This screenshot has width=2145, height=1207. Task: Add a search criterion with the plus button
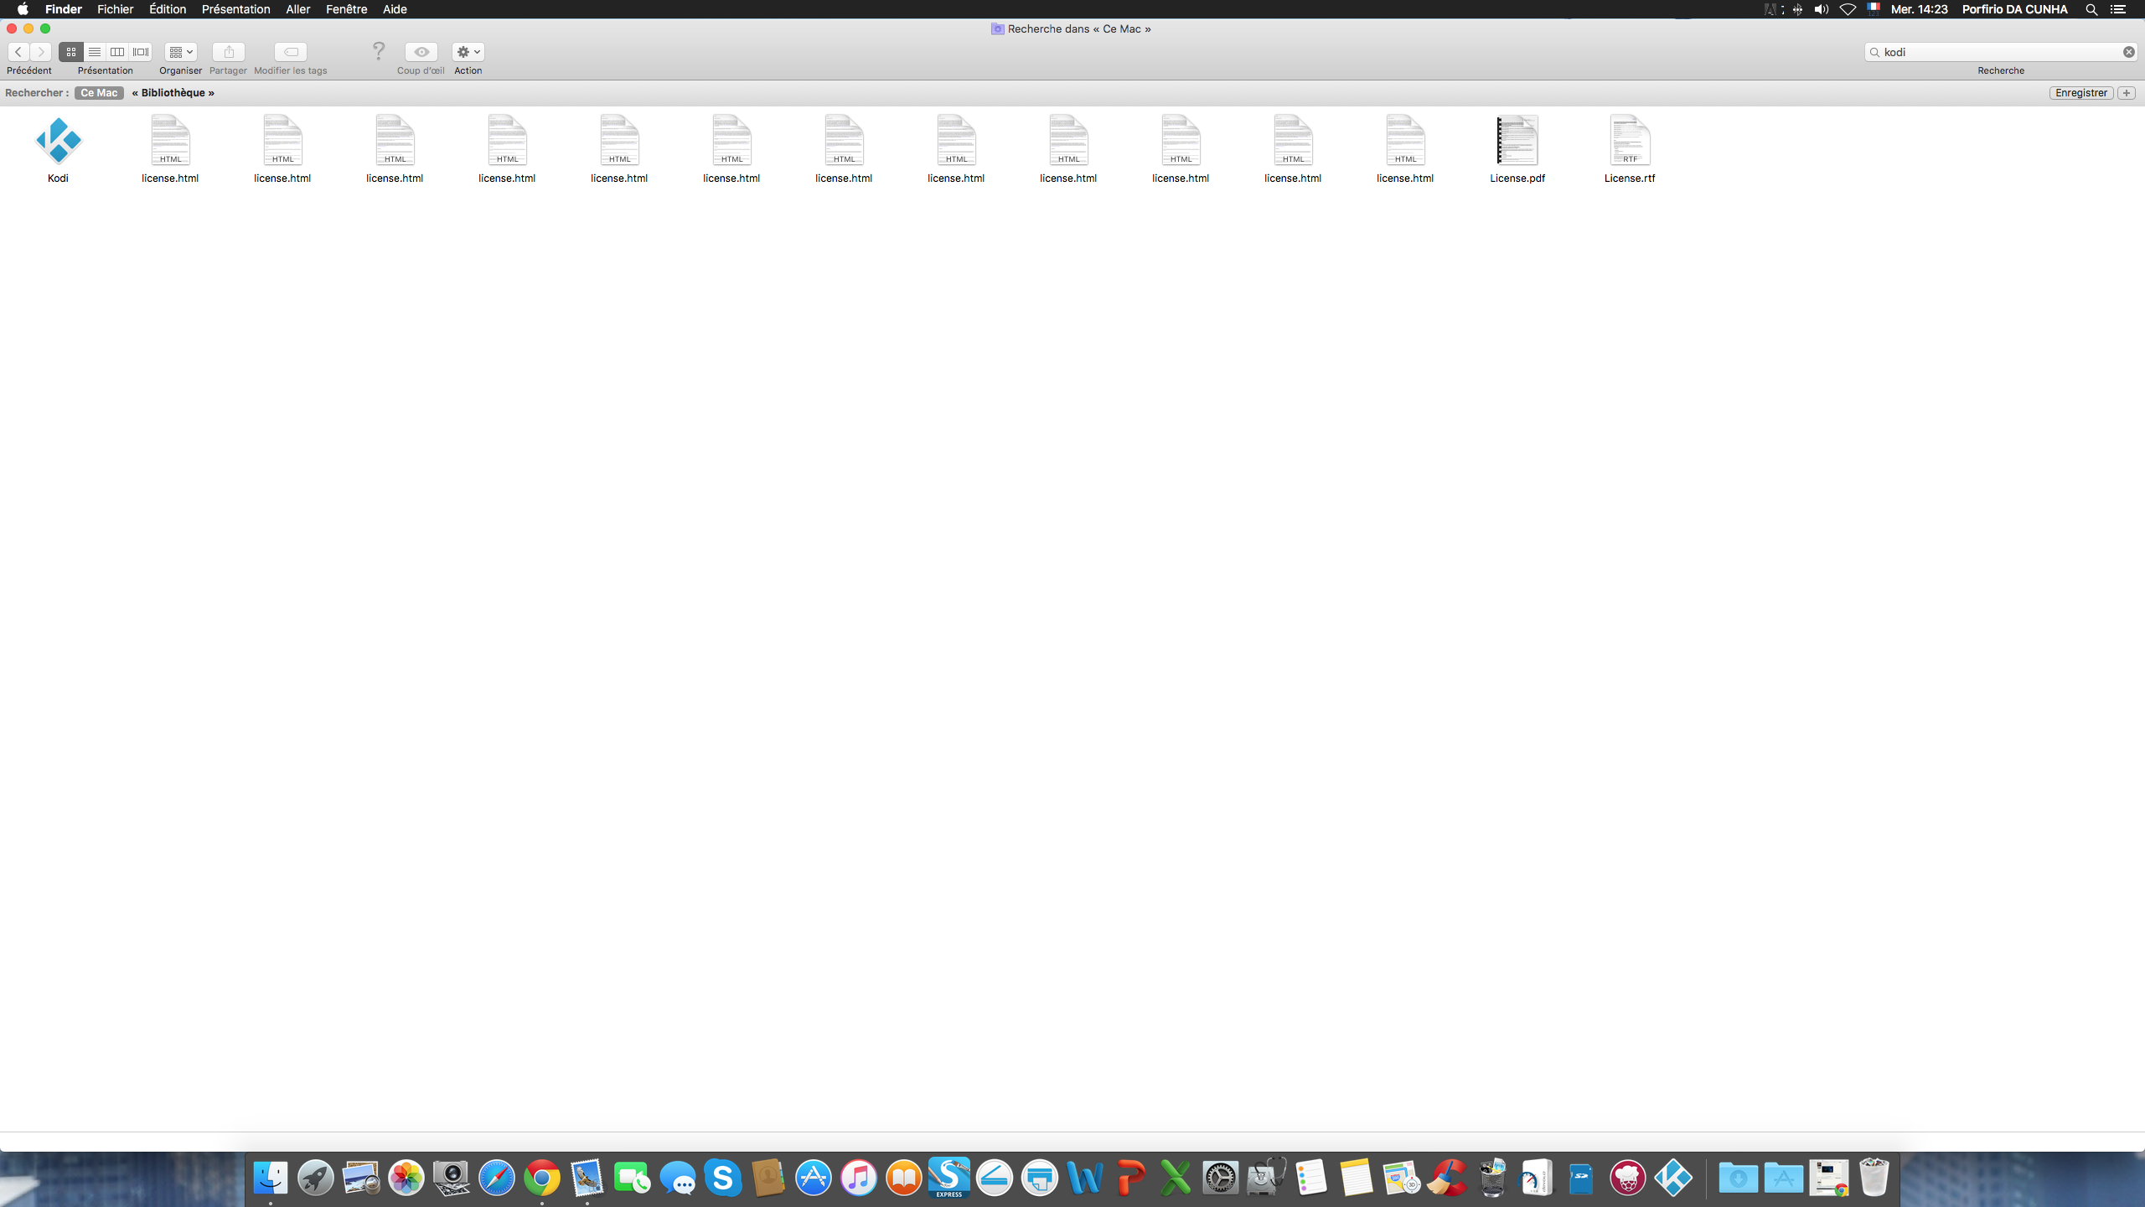pos(2127,93)
